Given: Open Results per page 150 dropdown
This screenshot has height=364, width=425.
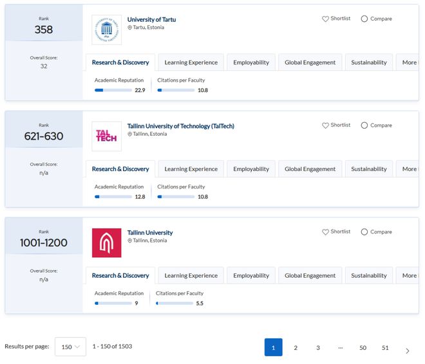Looking at the screenshot, I should click(x=70, y=347).
